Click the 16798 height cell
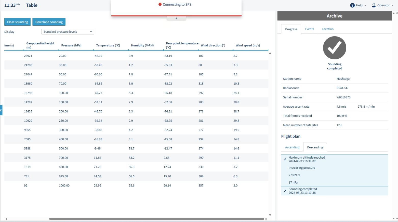Viewport: 398px width, 222px height. point(28,93)
